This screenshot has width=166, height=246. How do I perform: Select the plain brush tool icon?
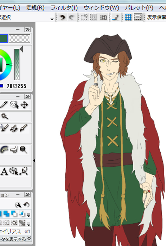pos(24,128)
